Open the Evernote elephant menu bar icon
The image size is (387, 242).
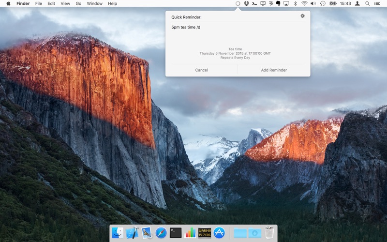(x=278, y=3)
